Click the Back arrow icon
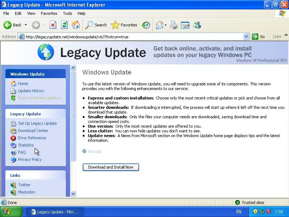Screen dimensions: 289x217 tap(8, 25)
